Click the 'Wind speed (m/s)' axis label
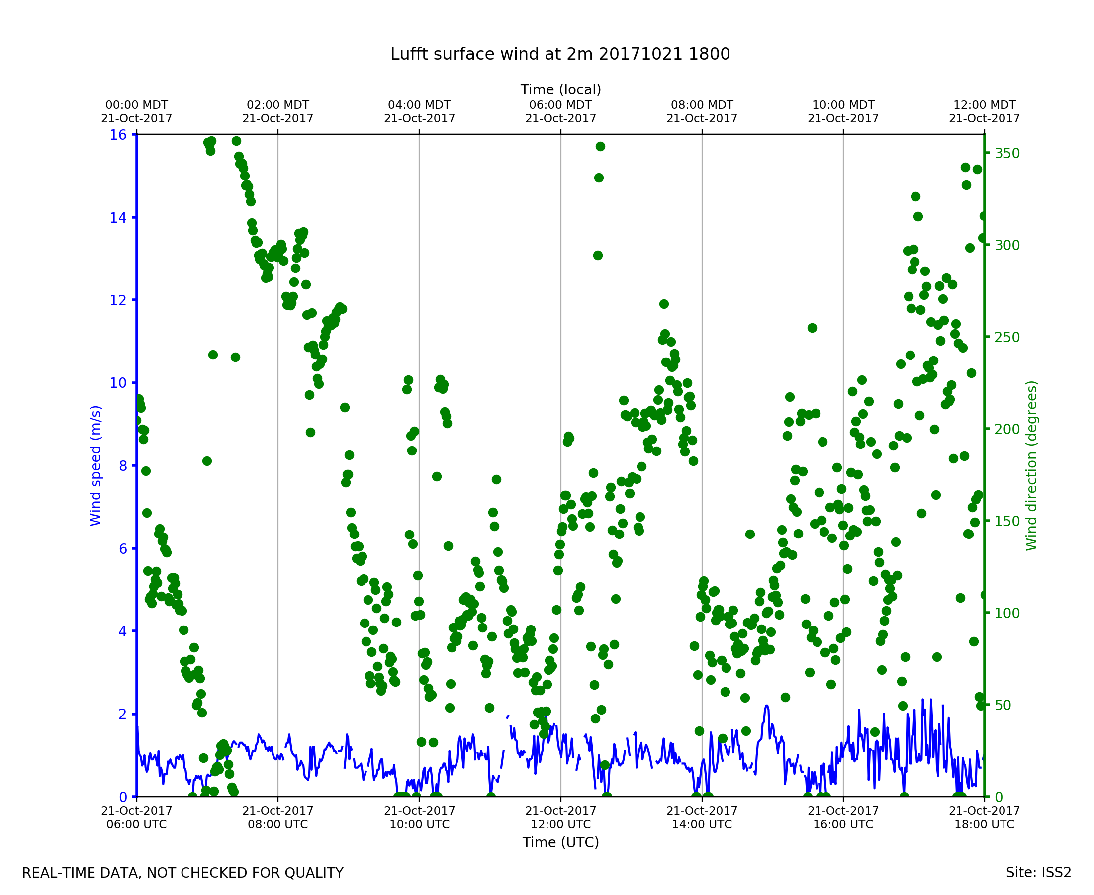This screenshot has height=895, width=1094. (96, 465)
